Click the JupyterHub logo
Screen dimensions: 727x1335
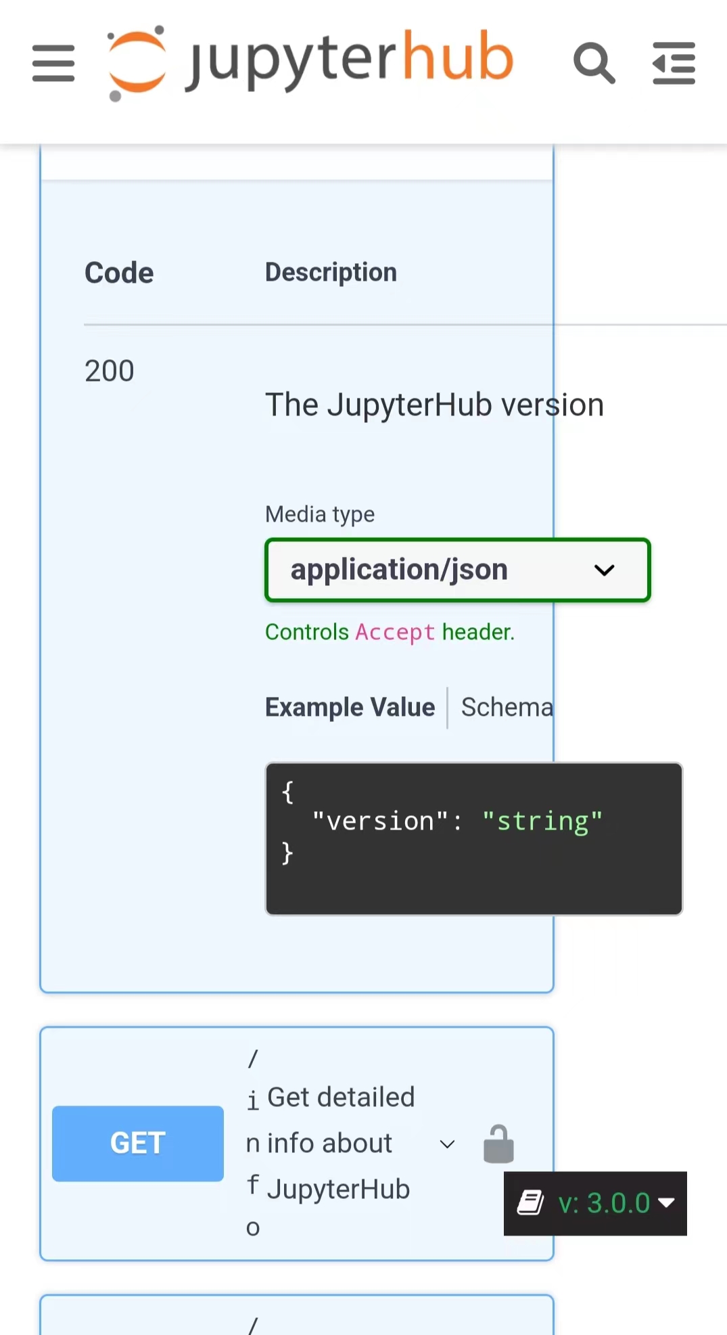pyautogui.click(x=310, y=62)
